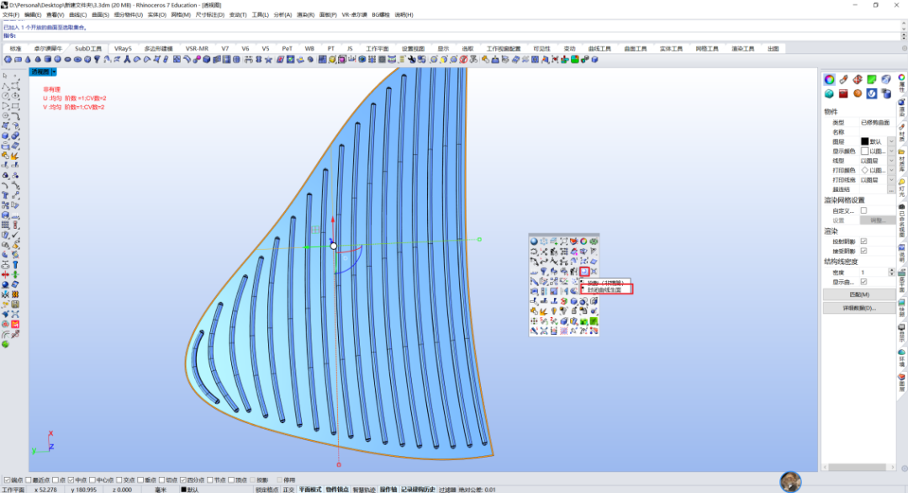908x493 pixels.
Task: Toggle the 中点 osnap checkbox
Action: pos(71,480)
